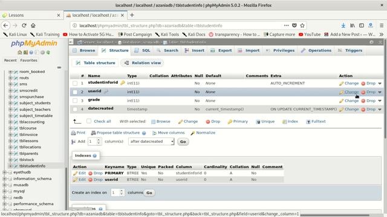The image size is (387, 217).
Task: Open the Insert tab
Action: click(195, 51)
